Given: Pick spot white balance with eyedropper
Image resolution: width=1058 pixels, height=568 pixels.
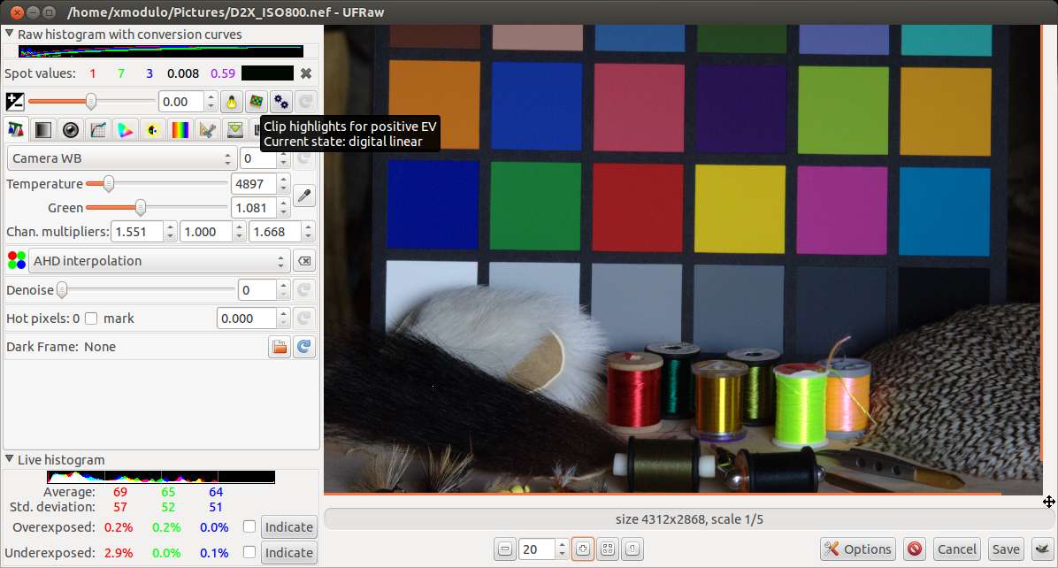Looking at the screenshot, I should [x=304, y=196].
